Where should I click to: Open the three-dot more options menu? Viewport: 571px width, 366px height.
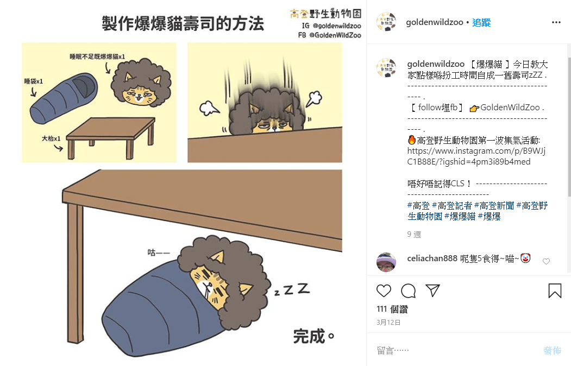(x=556, y=22)
